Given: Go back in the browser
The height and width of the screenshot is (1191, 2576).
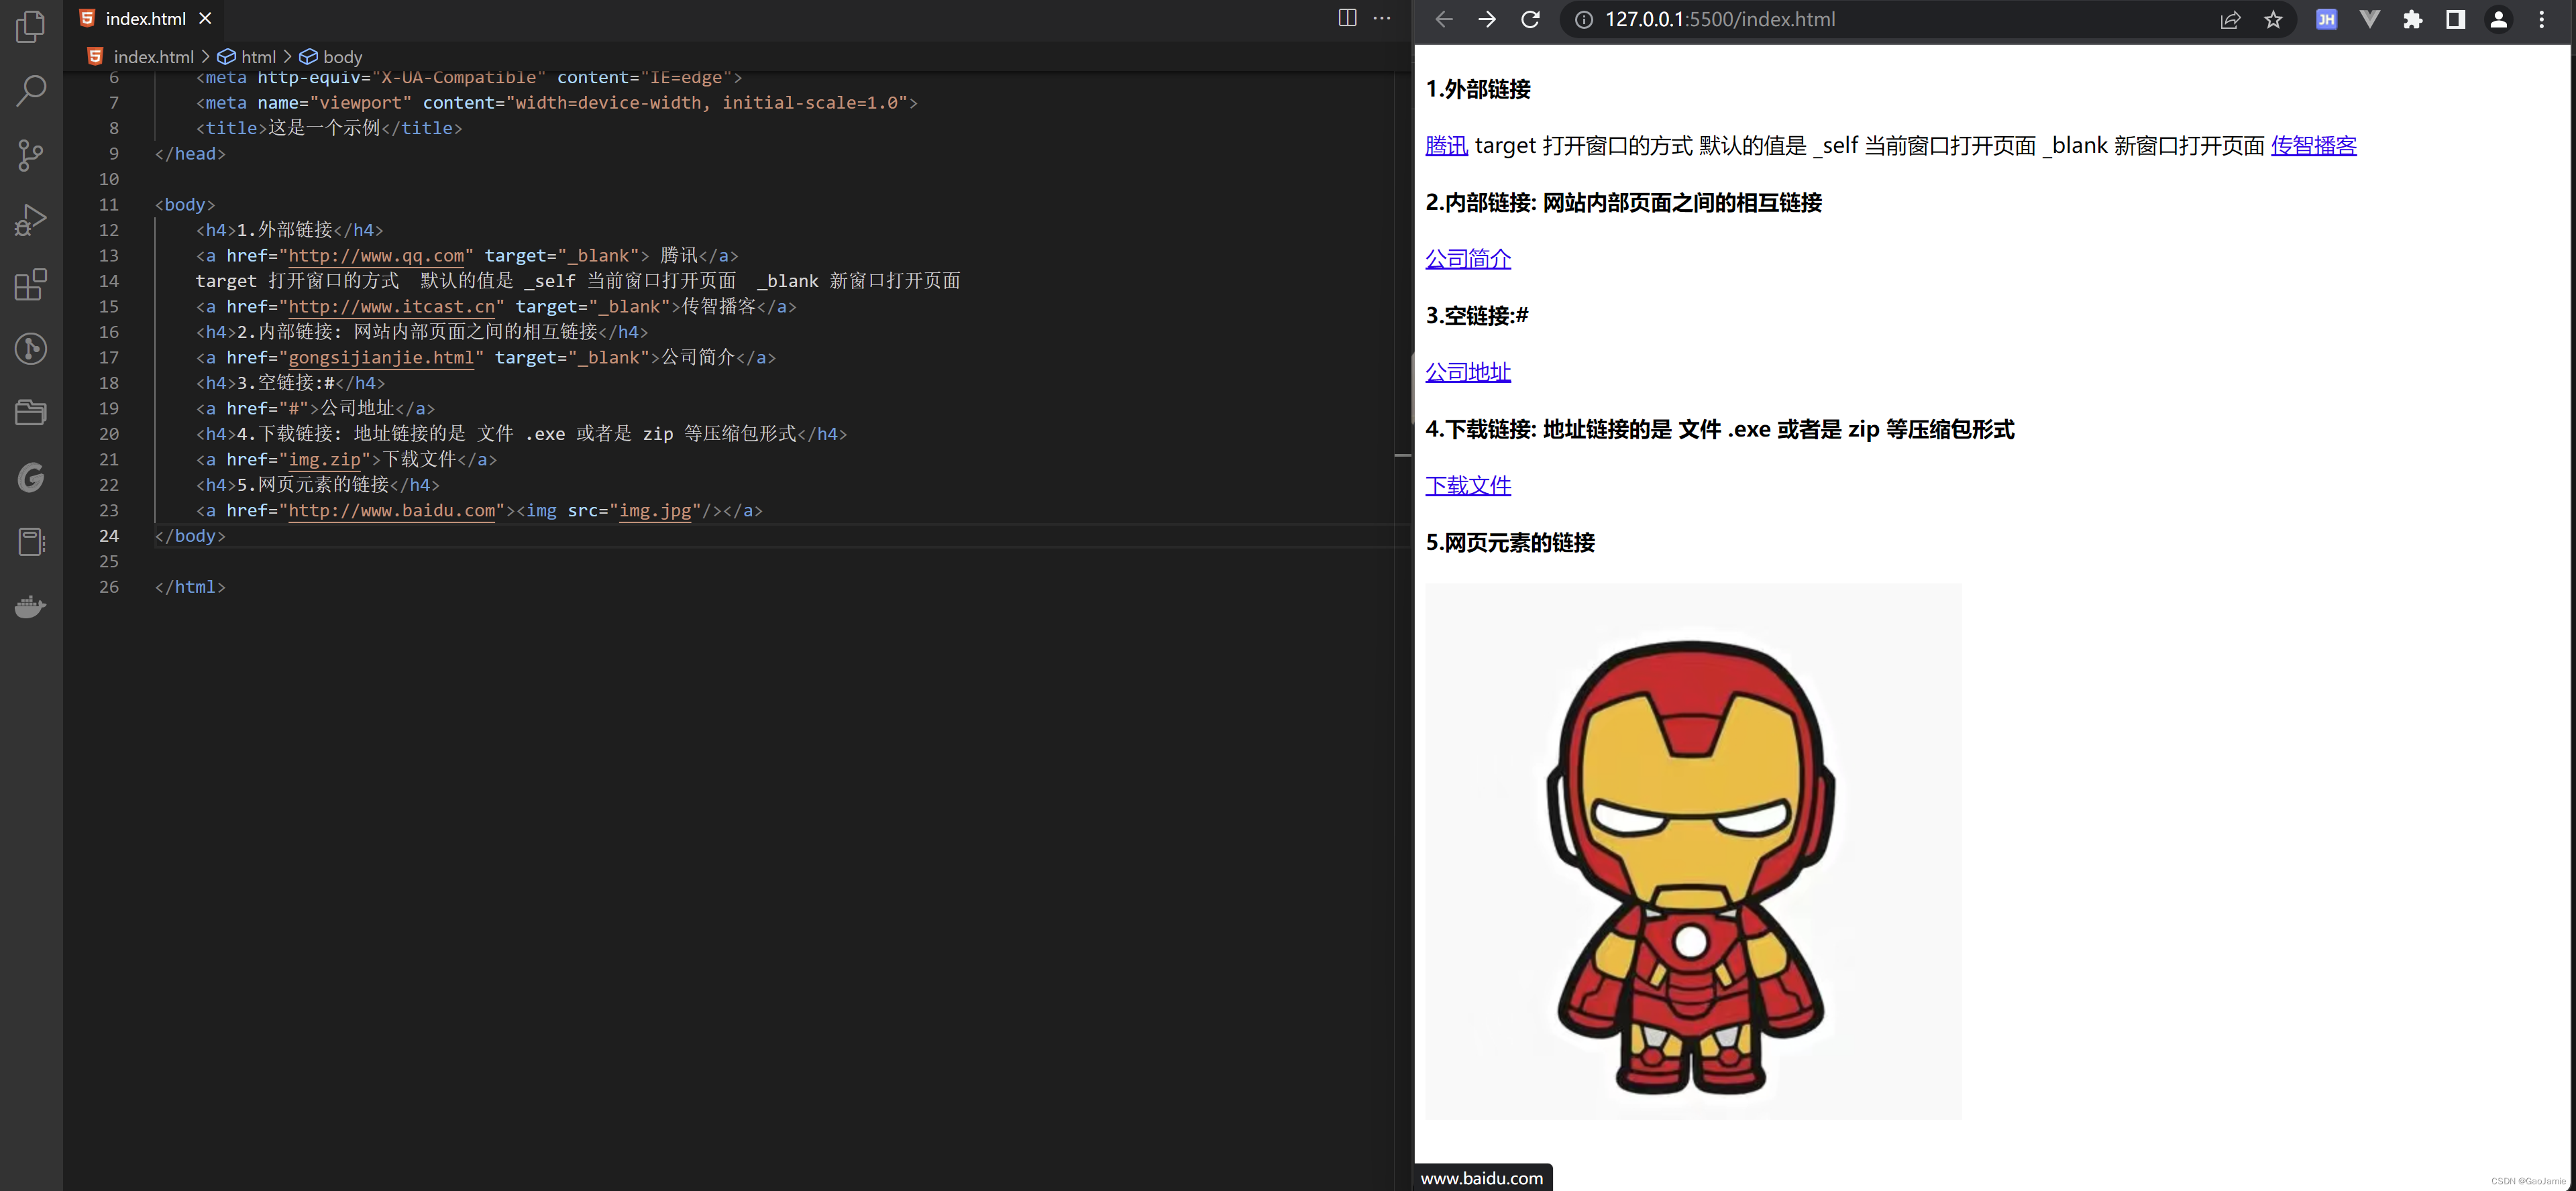Looking at the screenshot, I should tap(1443, 19).
